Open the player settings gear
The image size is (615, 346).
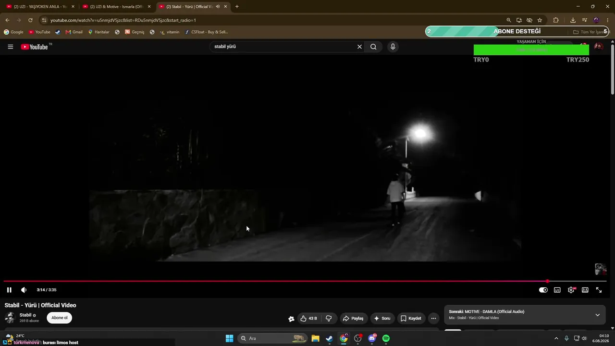click(x=571, y=290)
